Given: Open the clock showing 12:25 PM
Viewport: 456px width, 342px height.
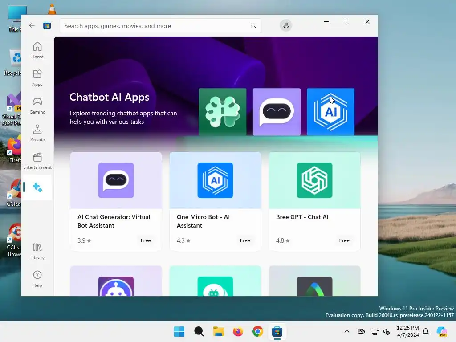Looking at the screenshot, I should pos(408,331).
